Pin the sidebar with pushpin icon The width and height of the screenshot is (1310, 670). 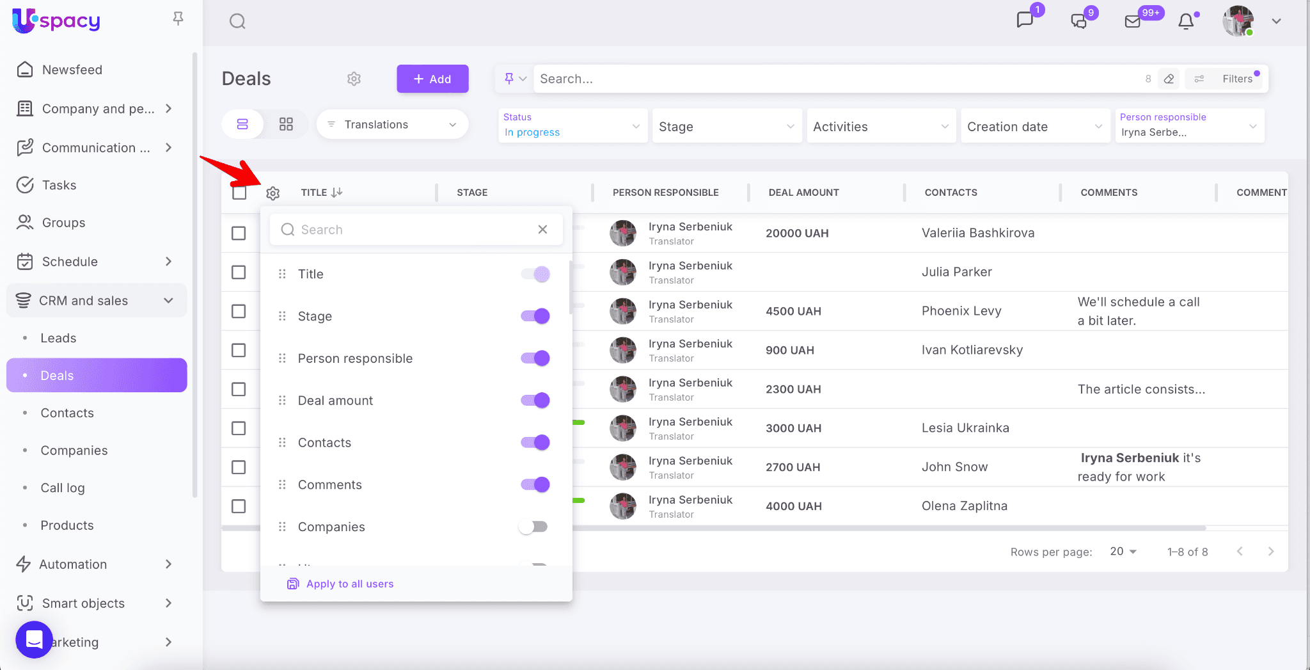point(178,19)
